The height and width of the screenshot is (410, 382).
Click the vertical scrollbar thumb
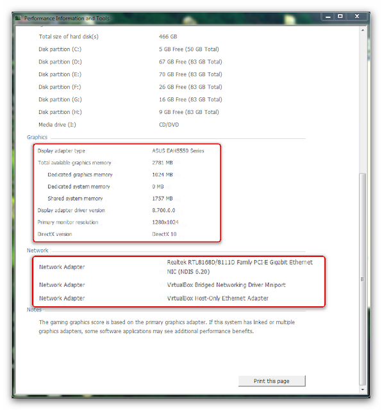pyautogui.click(x=363, y=279)
